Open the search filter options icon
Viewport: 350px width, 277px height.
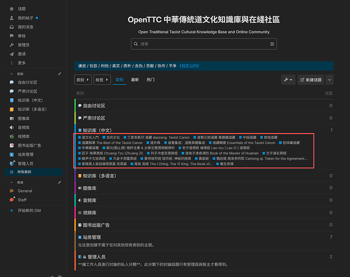[x=272, y=44]
